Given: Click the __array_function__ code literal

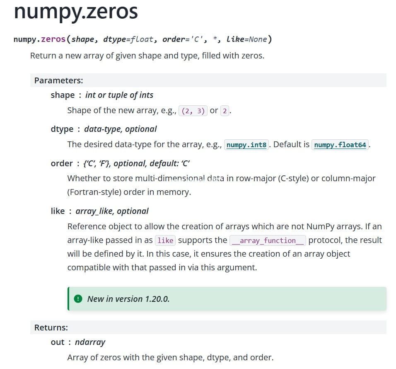Looking at the screenshot, I should [x=268, y=240].
